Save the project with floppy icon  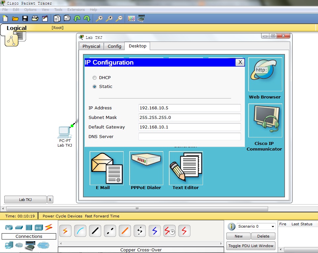coord(25,18)
